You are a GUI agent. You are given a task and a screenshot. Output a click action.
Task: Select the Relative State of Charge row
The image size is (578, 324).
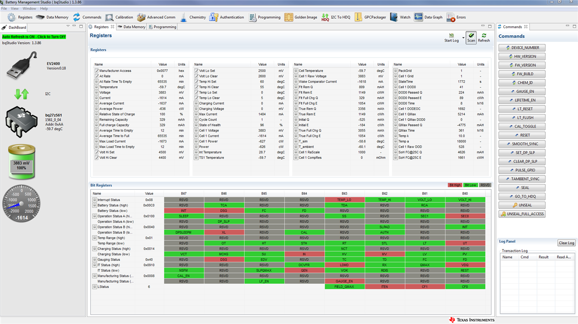click(x=141, y=114)
